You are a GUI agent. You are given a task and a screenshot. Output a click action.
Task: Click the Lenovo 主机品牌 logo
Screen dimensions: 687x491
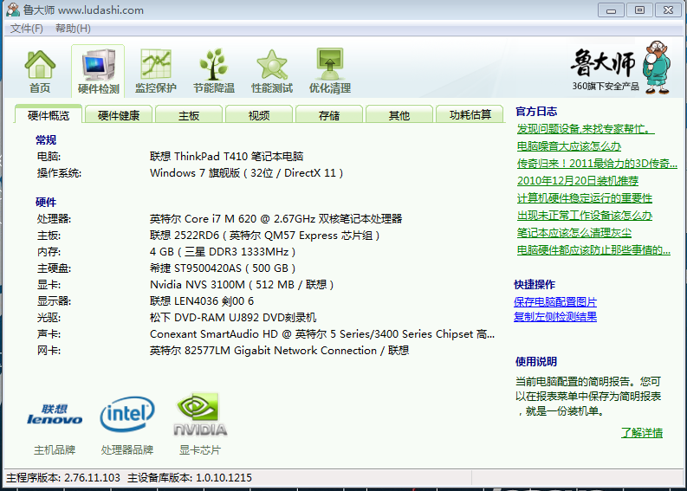[x=55, y=414]
